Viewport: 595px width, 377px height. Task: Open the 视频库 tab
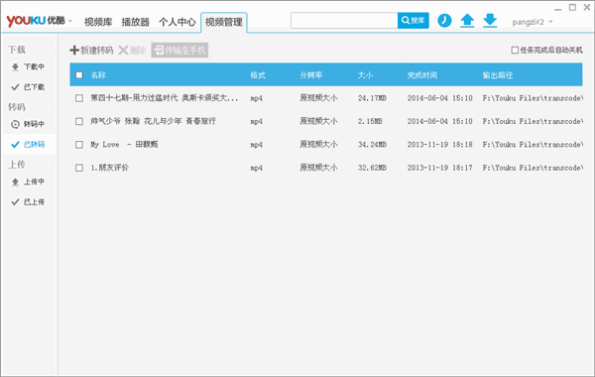[x=98, y=22]
